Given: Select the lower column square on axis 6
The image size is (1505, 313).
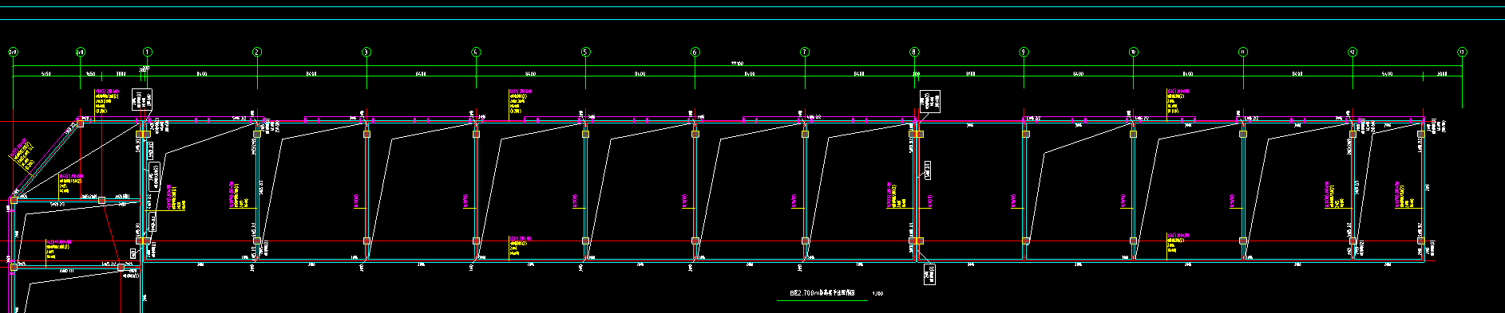Looking at the screenshot, I should pos(695,241).
